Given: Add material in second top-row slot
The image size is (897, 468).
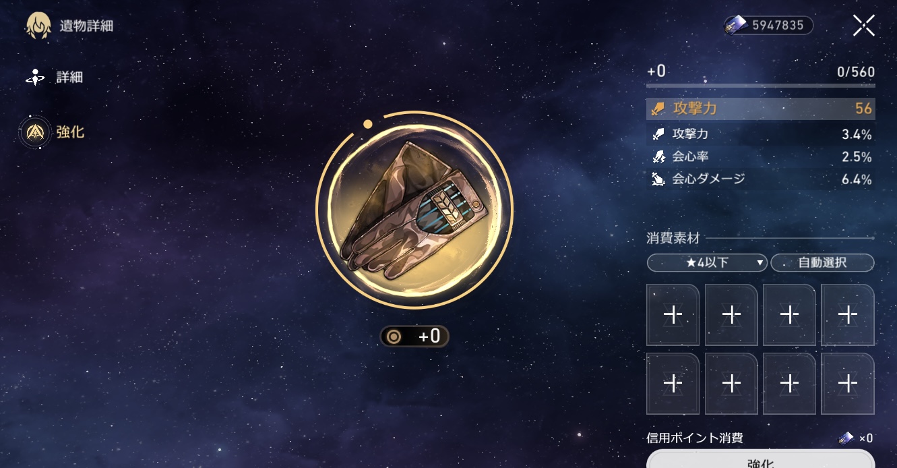Looking at the screenshot, I should coord(731,315).
